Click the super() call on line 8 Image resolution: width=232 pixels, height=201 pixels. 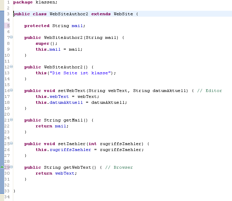(x=46, y=44)
